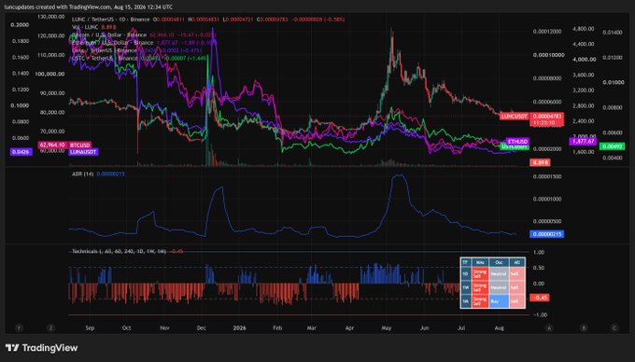Click the Sep label on the time axis
635x362 pixels.
[x=90, y=328]
